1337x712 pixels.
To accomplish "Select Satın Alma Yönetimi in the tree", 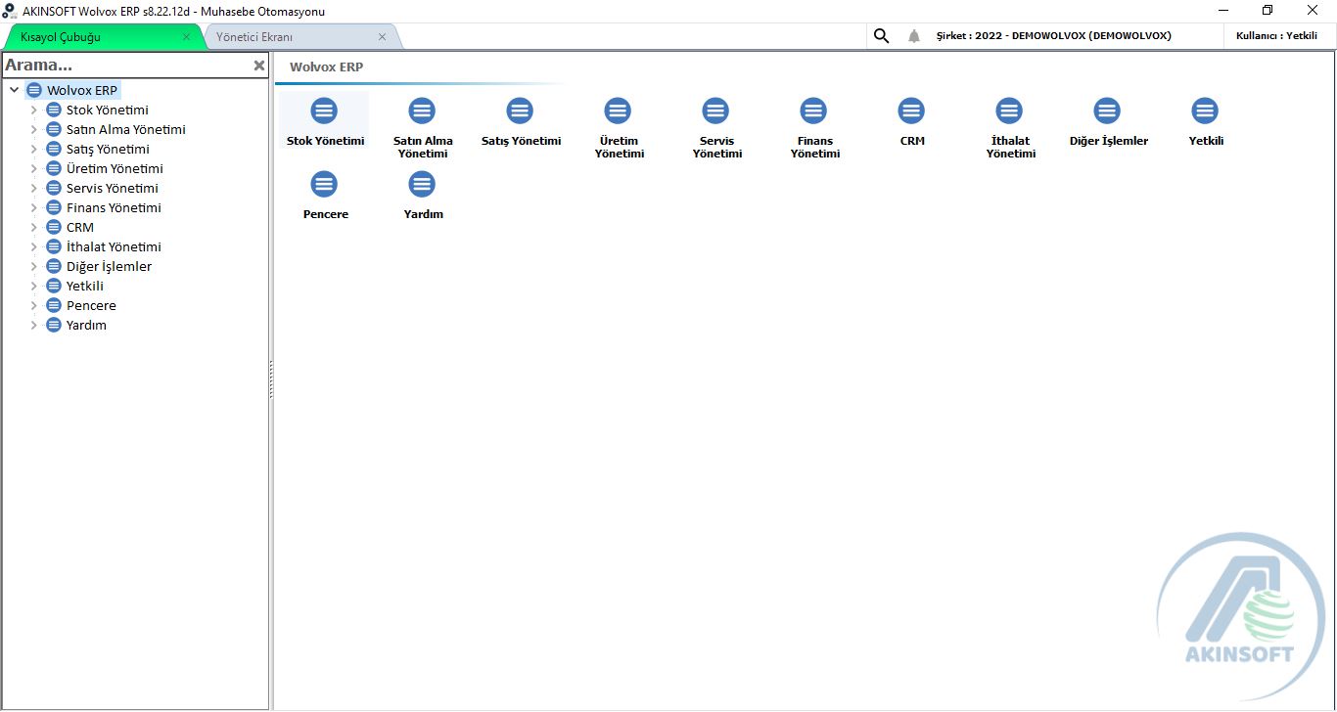I will pyautogui.click(x=126, y=129).
